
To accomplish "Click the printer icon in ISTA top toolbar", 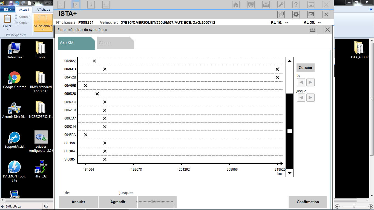I will [x=266, y=5].
